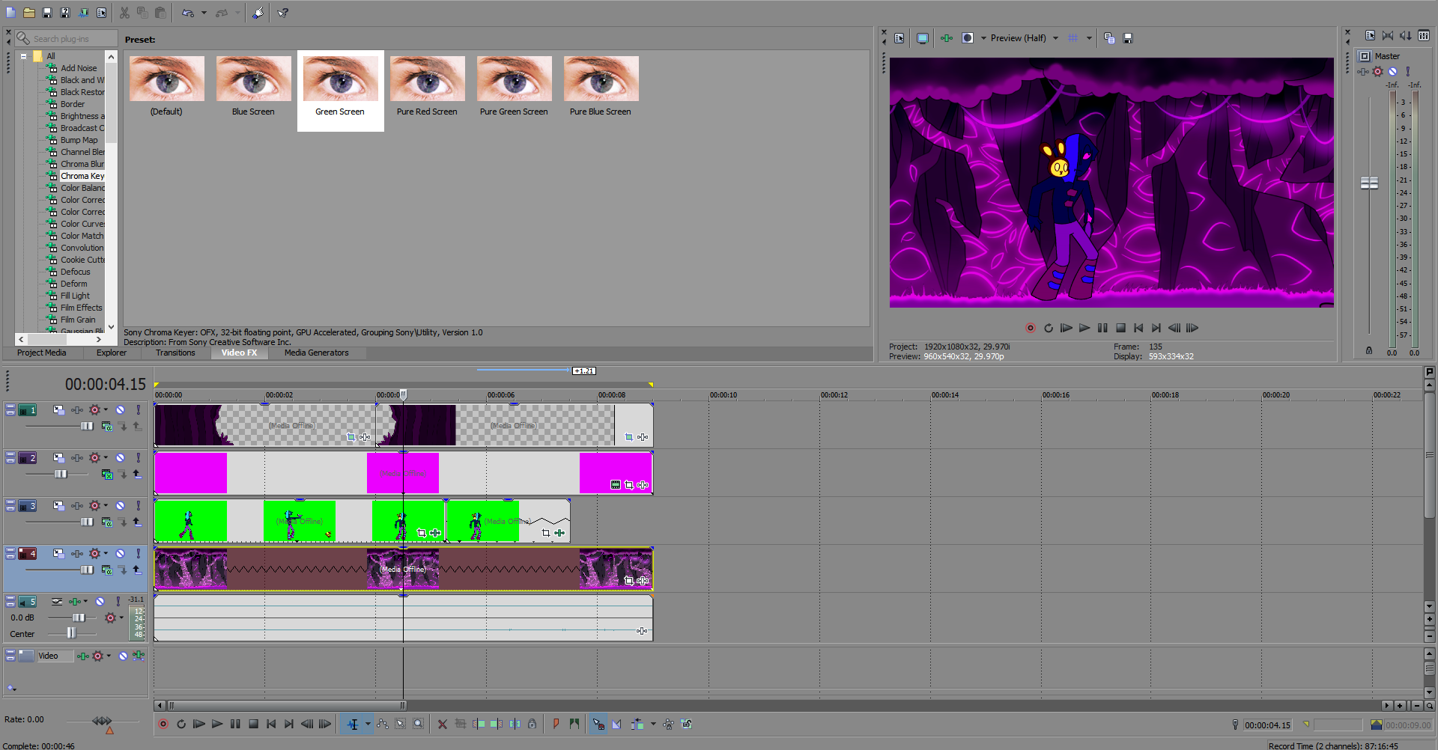This screenshot has width=1438, height=750.
Task: Select Chroma Key in plug-in list
Action: point(82,176)
